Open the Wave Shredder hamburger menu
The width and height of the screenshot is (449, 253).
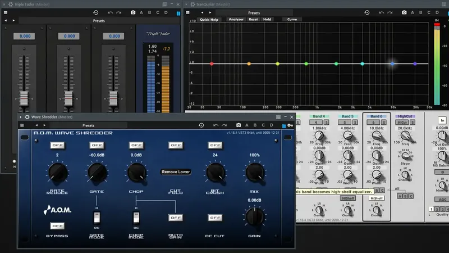coord(22,125)
